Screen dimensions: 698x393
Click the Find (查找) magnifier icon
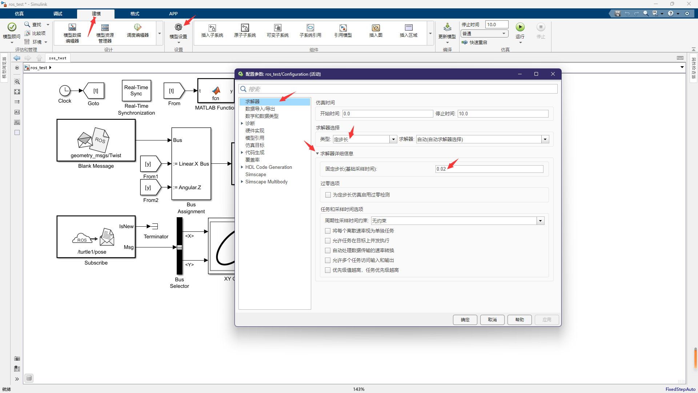[x=27, y=24]
